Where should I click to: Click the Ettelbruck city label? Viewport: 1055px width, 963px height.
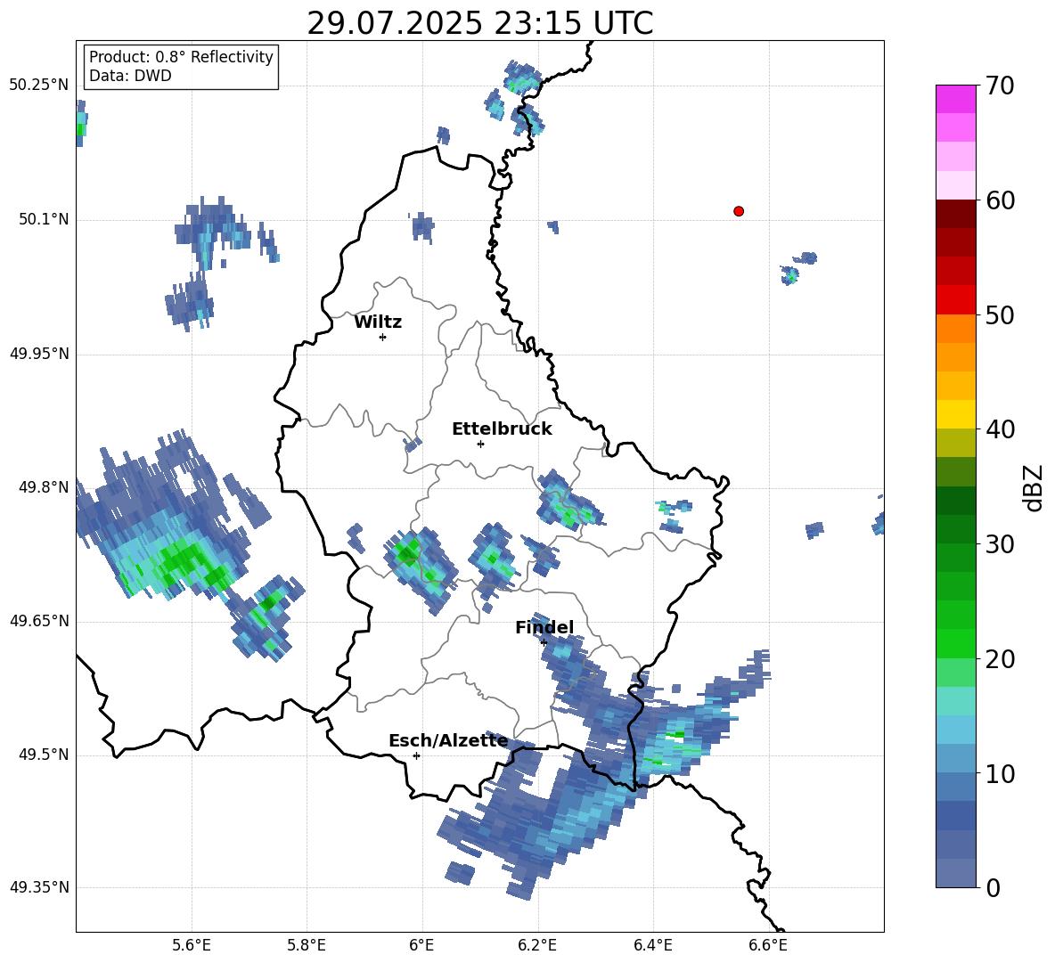point(502,429)
